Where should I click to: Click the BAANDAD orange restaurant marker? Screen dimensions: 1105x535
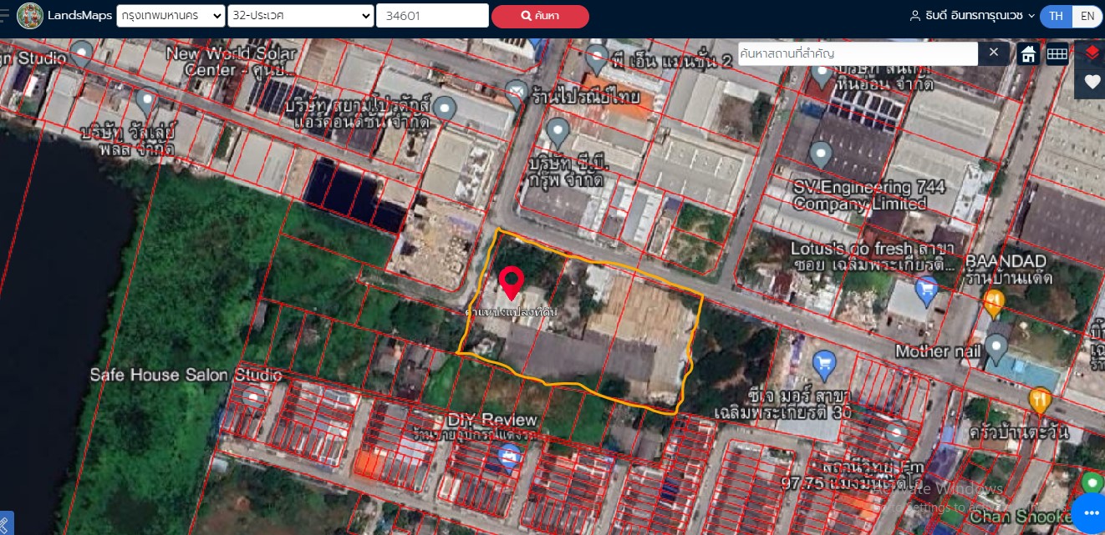[994, 301]
